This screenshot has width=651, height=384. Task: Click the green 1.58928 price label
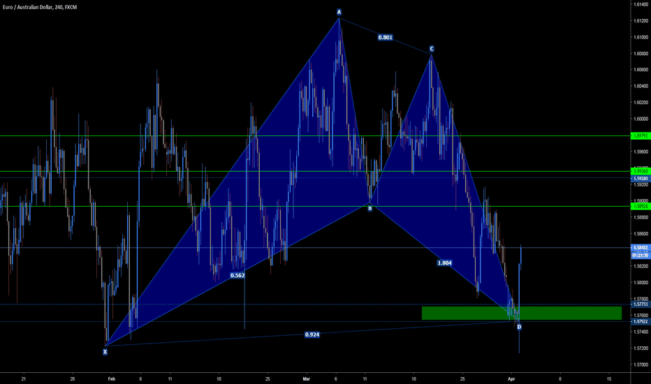tap(641, 206)
